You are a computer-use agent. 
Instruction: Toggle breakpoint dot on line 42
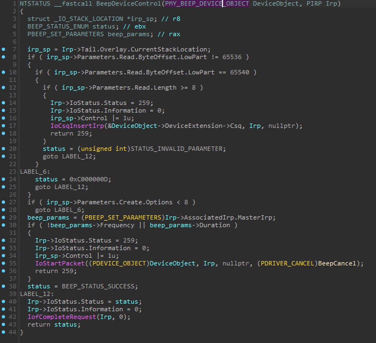(x=3, y=317)
